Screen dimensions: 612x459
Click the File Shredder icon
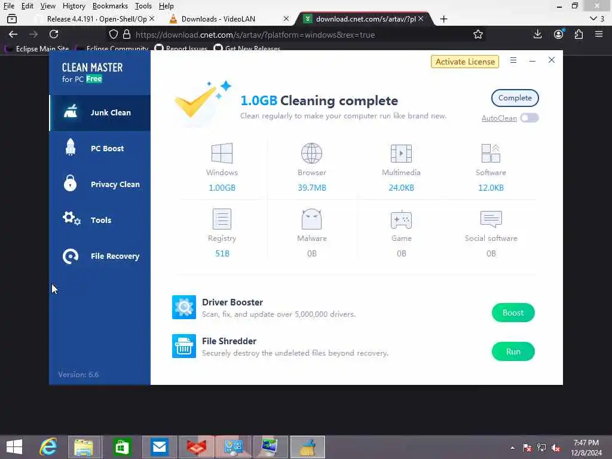[184, 346]
